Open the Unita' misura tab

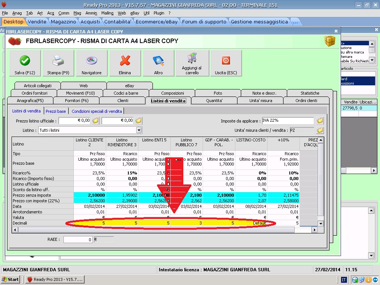pos(261,101)
